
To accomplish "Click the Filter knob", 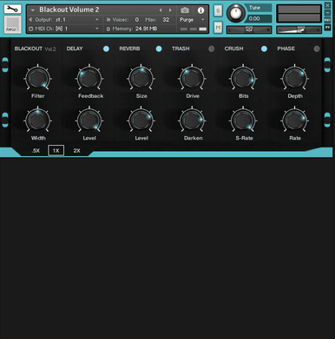I will tap(38, 78).
